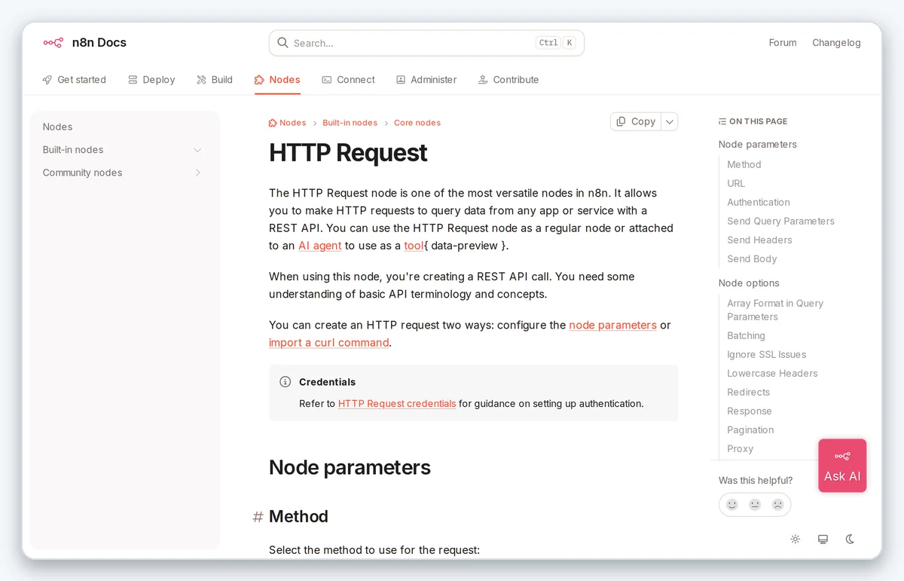Jump to Batching outline entry

coord(746,336)
